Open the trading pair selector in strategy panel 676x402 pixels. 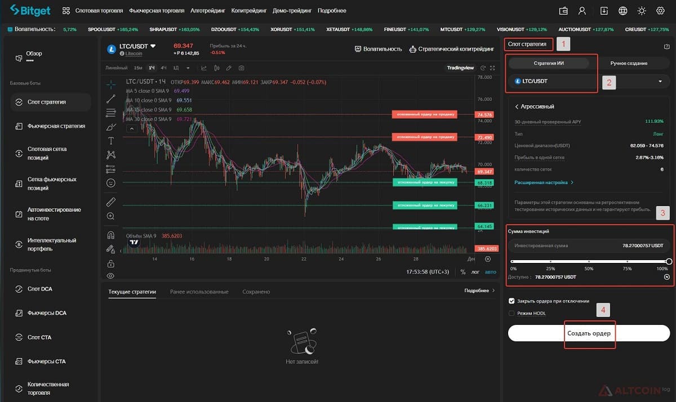click(589, 81)
